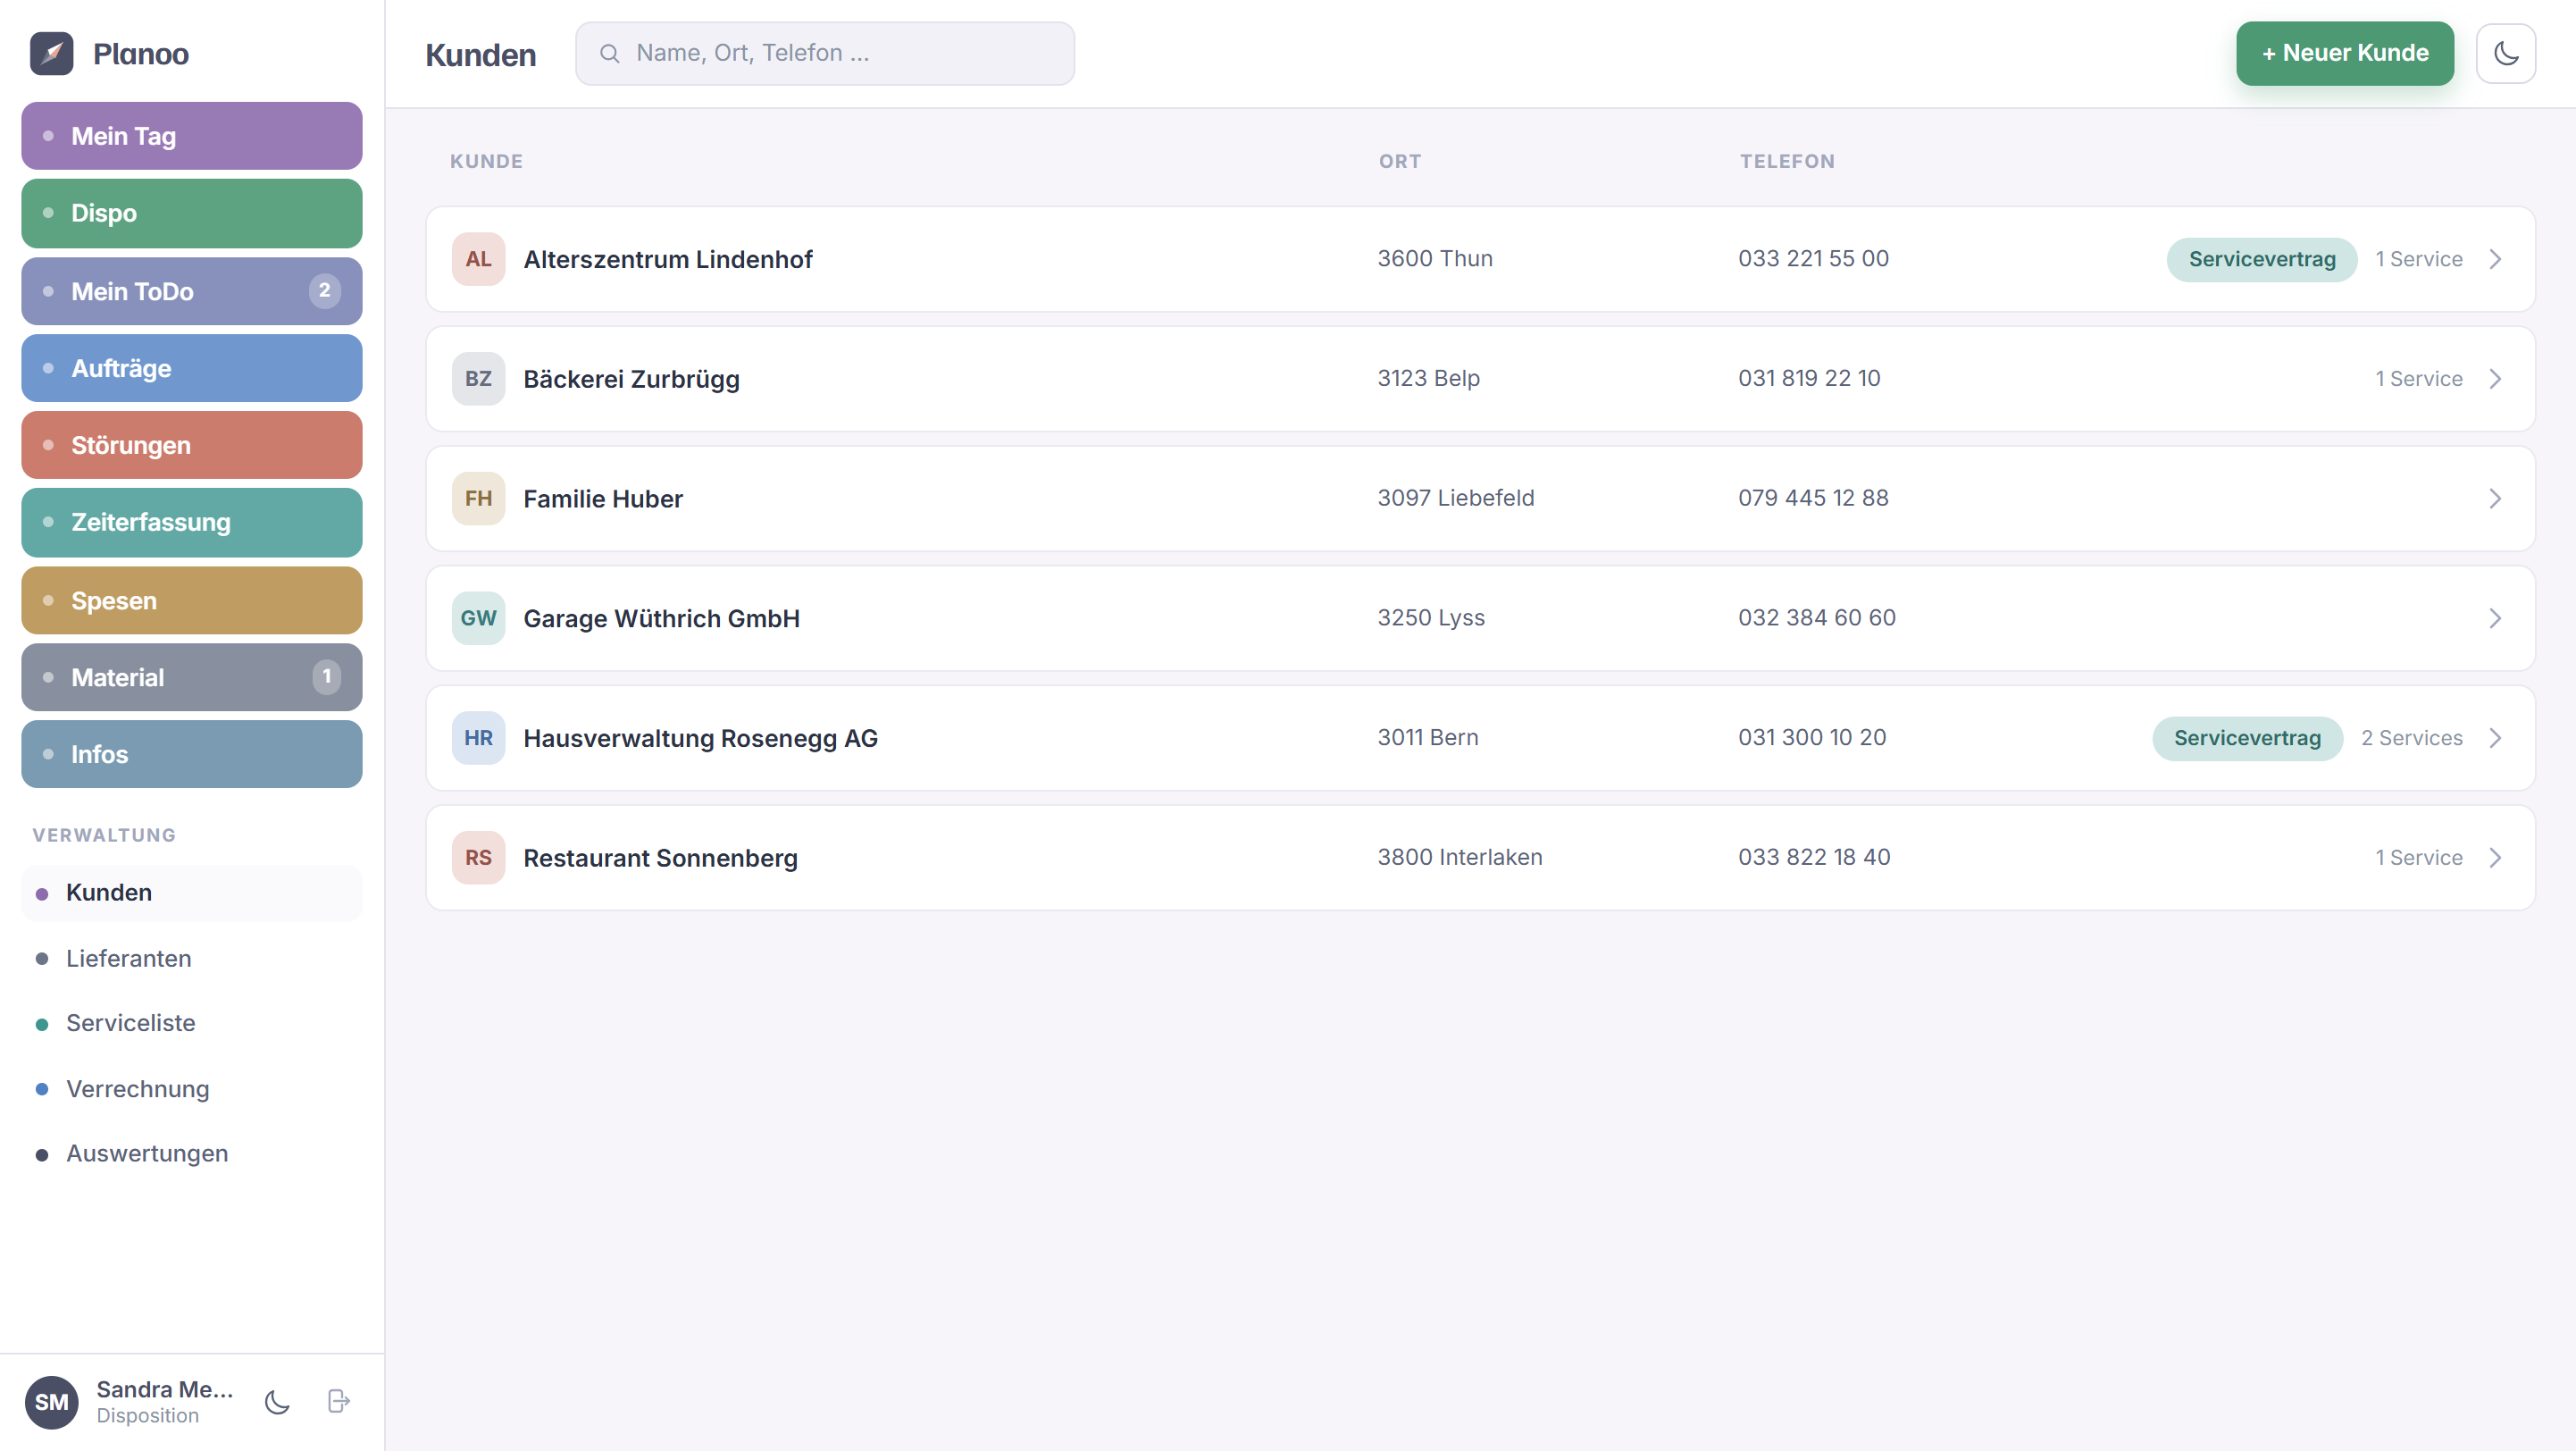This screenshot has width=2576, height=1451.
Task: Open Auswertungen under Verwaltung
Action: tap(192, 1154)
